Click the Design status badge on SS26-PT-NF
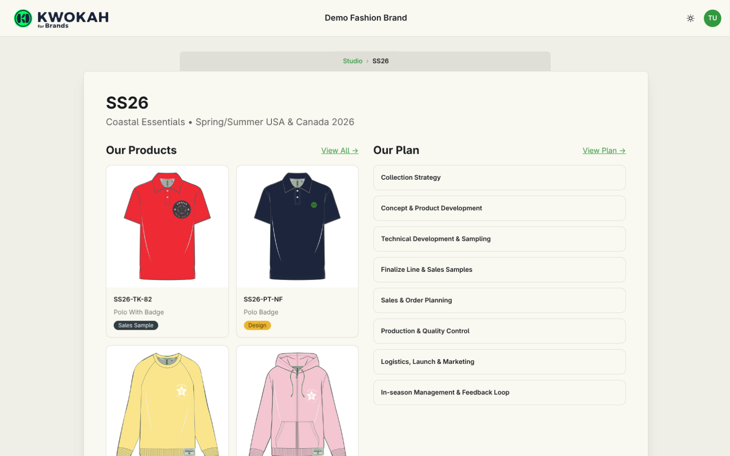 coord(257,325)
